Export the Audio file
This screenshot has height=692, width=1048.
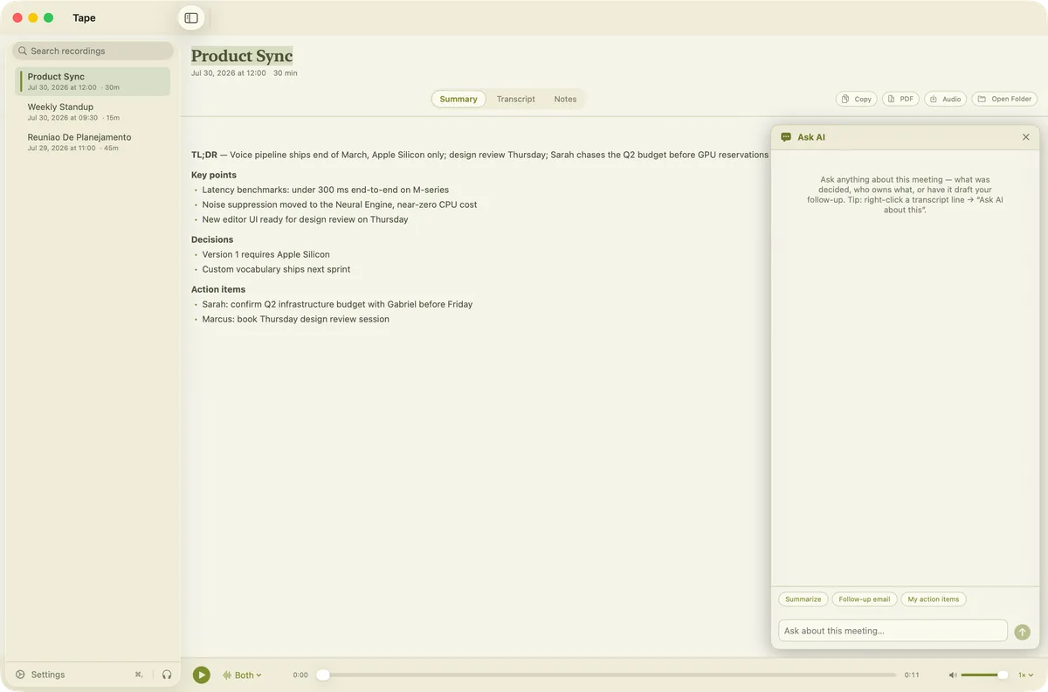pos(946,99)
